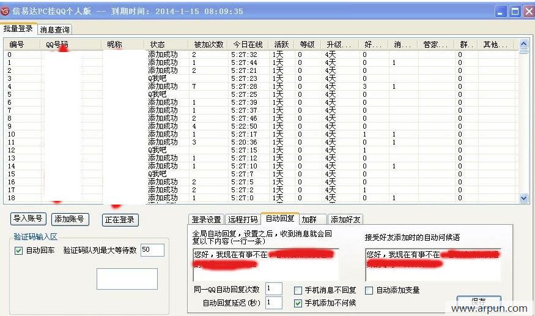Click the 消... column header

pyautogui.click(x=404, y=45)
